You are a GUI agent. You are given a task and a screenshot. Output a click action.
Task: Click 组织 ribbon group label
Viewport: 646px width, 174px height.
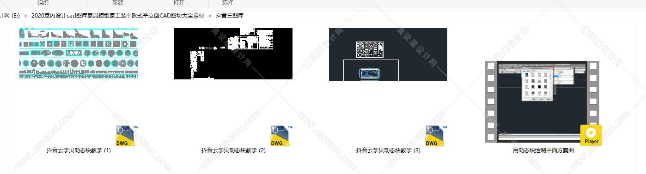(43, 3)
